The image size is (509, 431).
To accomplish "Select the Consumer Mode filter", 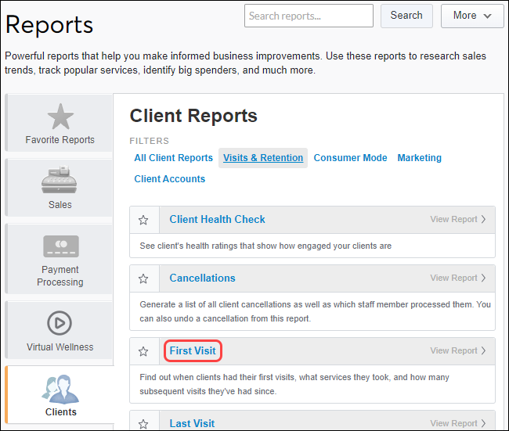I will (x=350, y=158).
